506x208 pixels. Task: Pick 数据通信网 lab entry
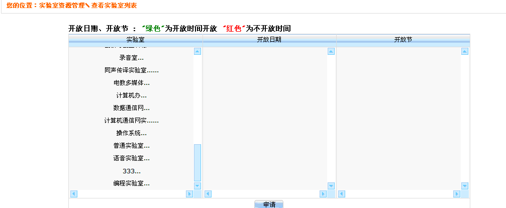tap(131, 108)
